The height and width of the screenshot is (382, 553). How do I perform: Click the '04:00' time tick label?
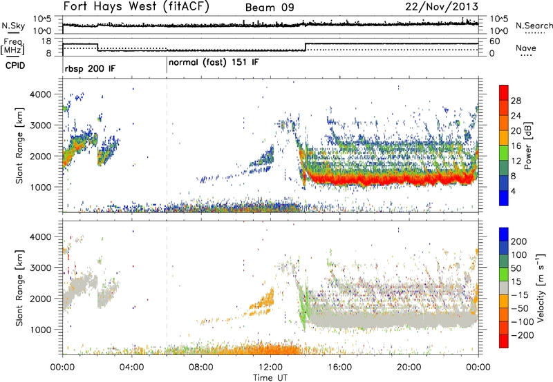click(131, 368)
